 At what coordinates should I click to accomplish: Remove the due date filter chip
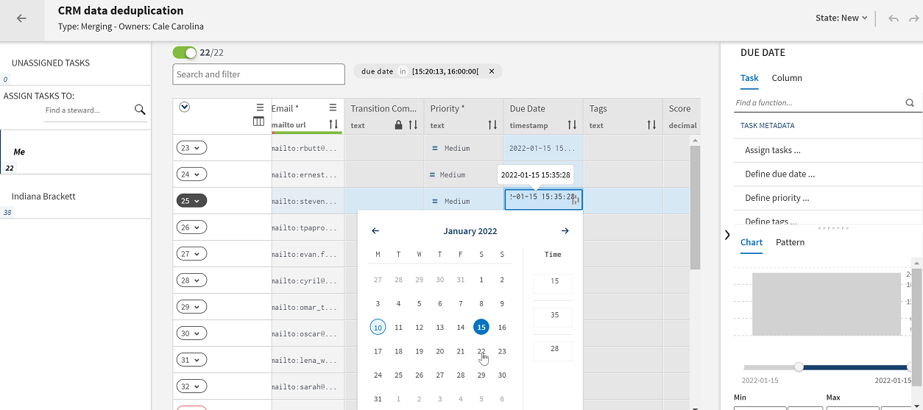click(492, 71)
